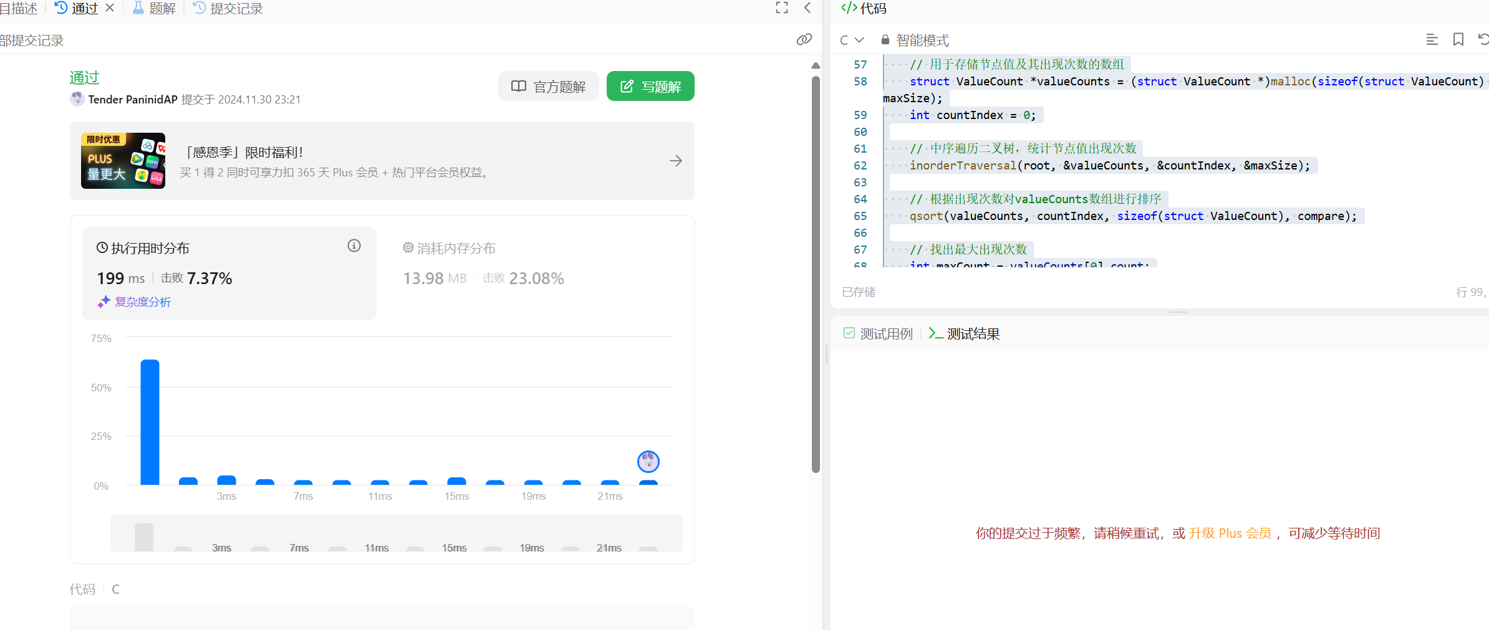Close the 通过 tab
This screenshot has height=630, width=1489.
click(110, 8)
